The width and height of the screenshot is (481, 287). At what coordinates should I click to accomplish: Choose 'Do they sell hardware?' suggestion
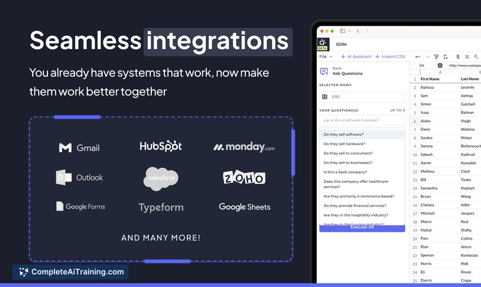click(362, 143)
